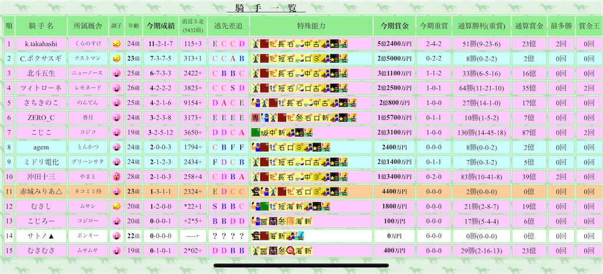Click career prize 87億 for こじこ
This screenshot has height=274, width=603.
(529, 133)
